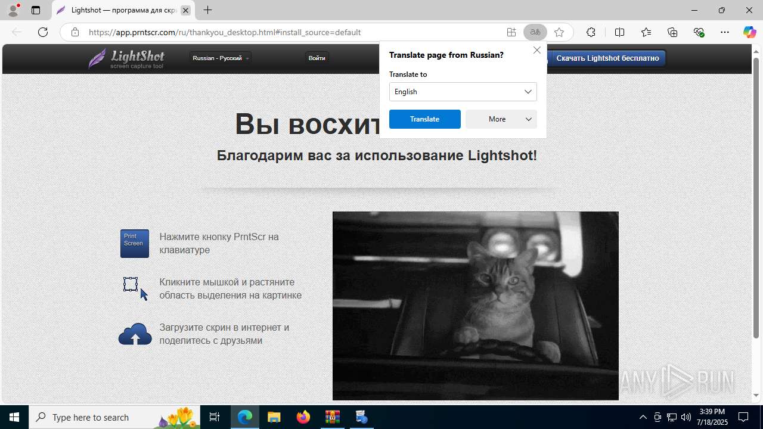Viewport: 763px width, 429px height.
Task: Refresh the current page
Action: 43,32
